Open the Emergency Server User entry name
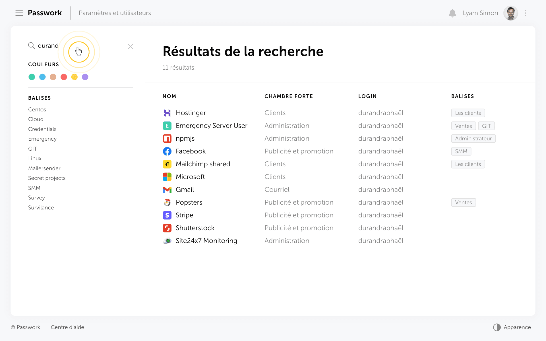 212,126
